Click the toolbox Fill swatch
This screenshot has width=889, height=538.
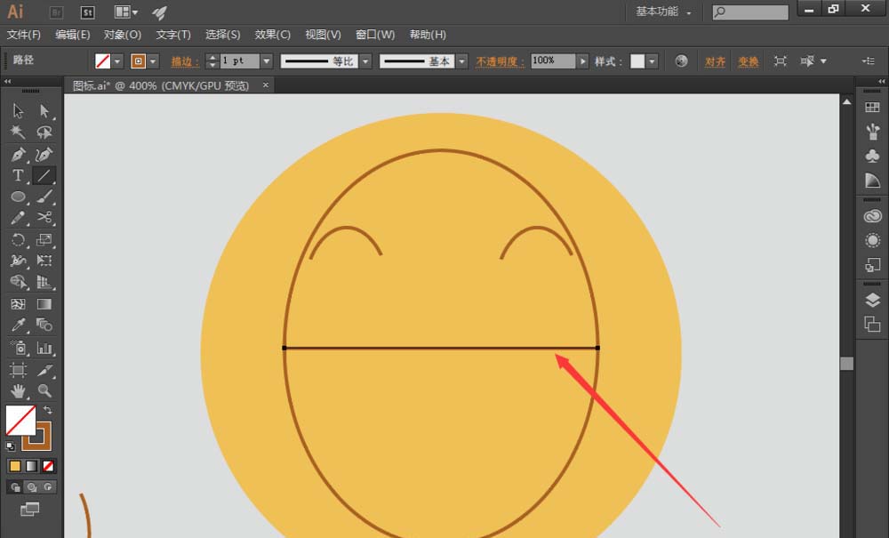click(x=20, y=420)
